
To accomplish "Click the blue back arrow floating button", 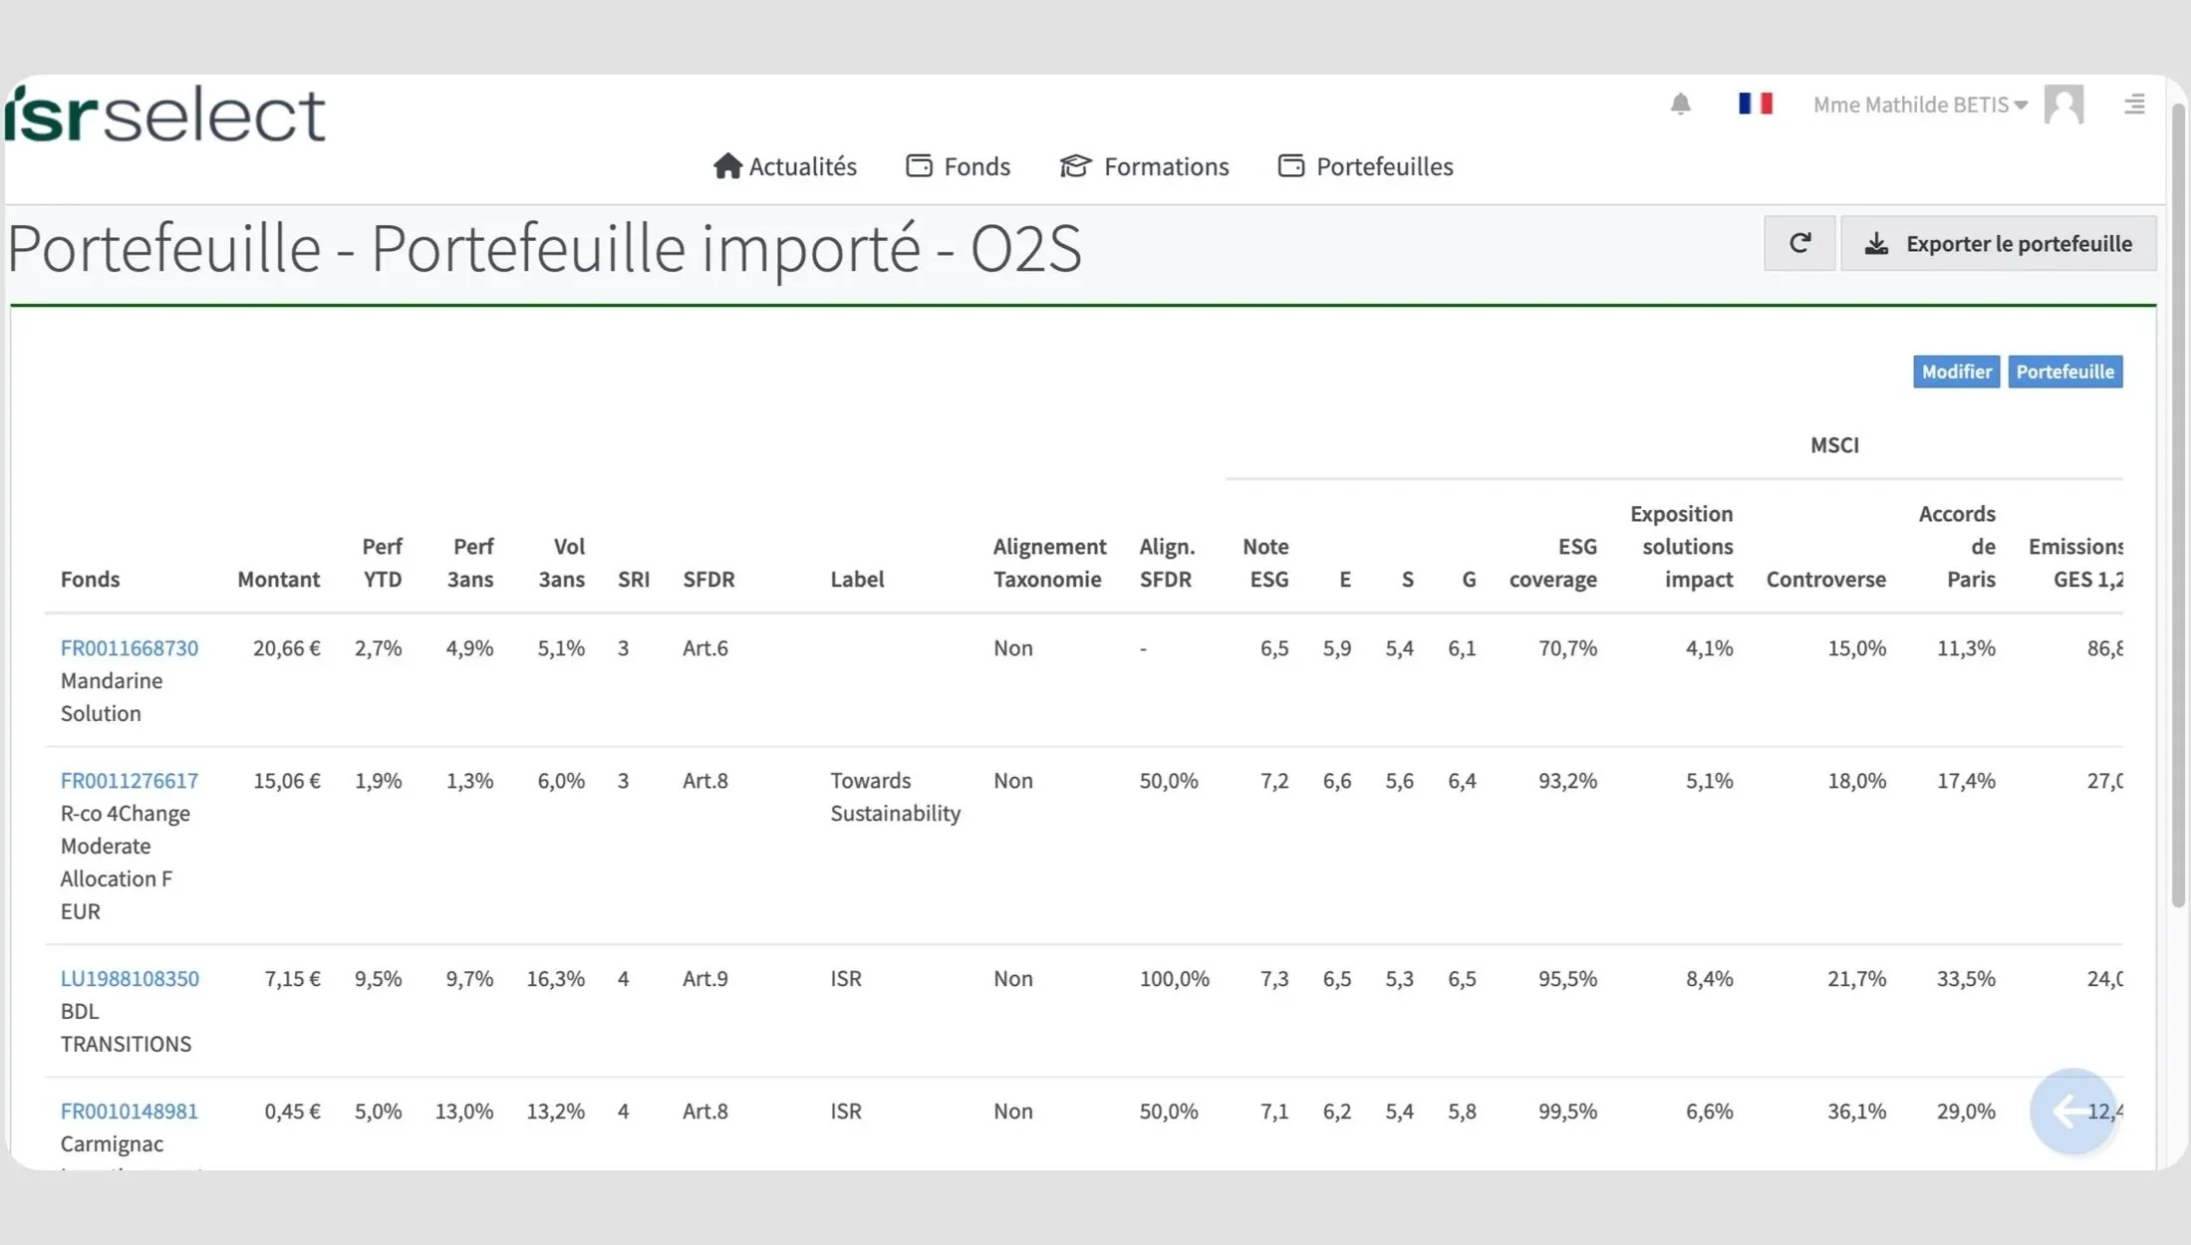I will click(x=2071, y=1111).
